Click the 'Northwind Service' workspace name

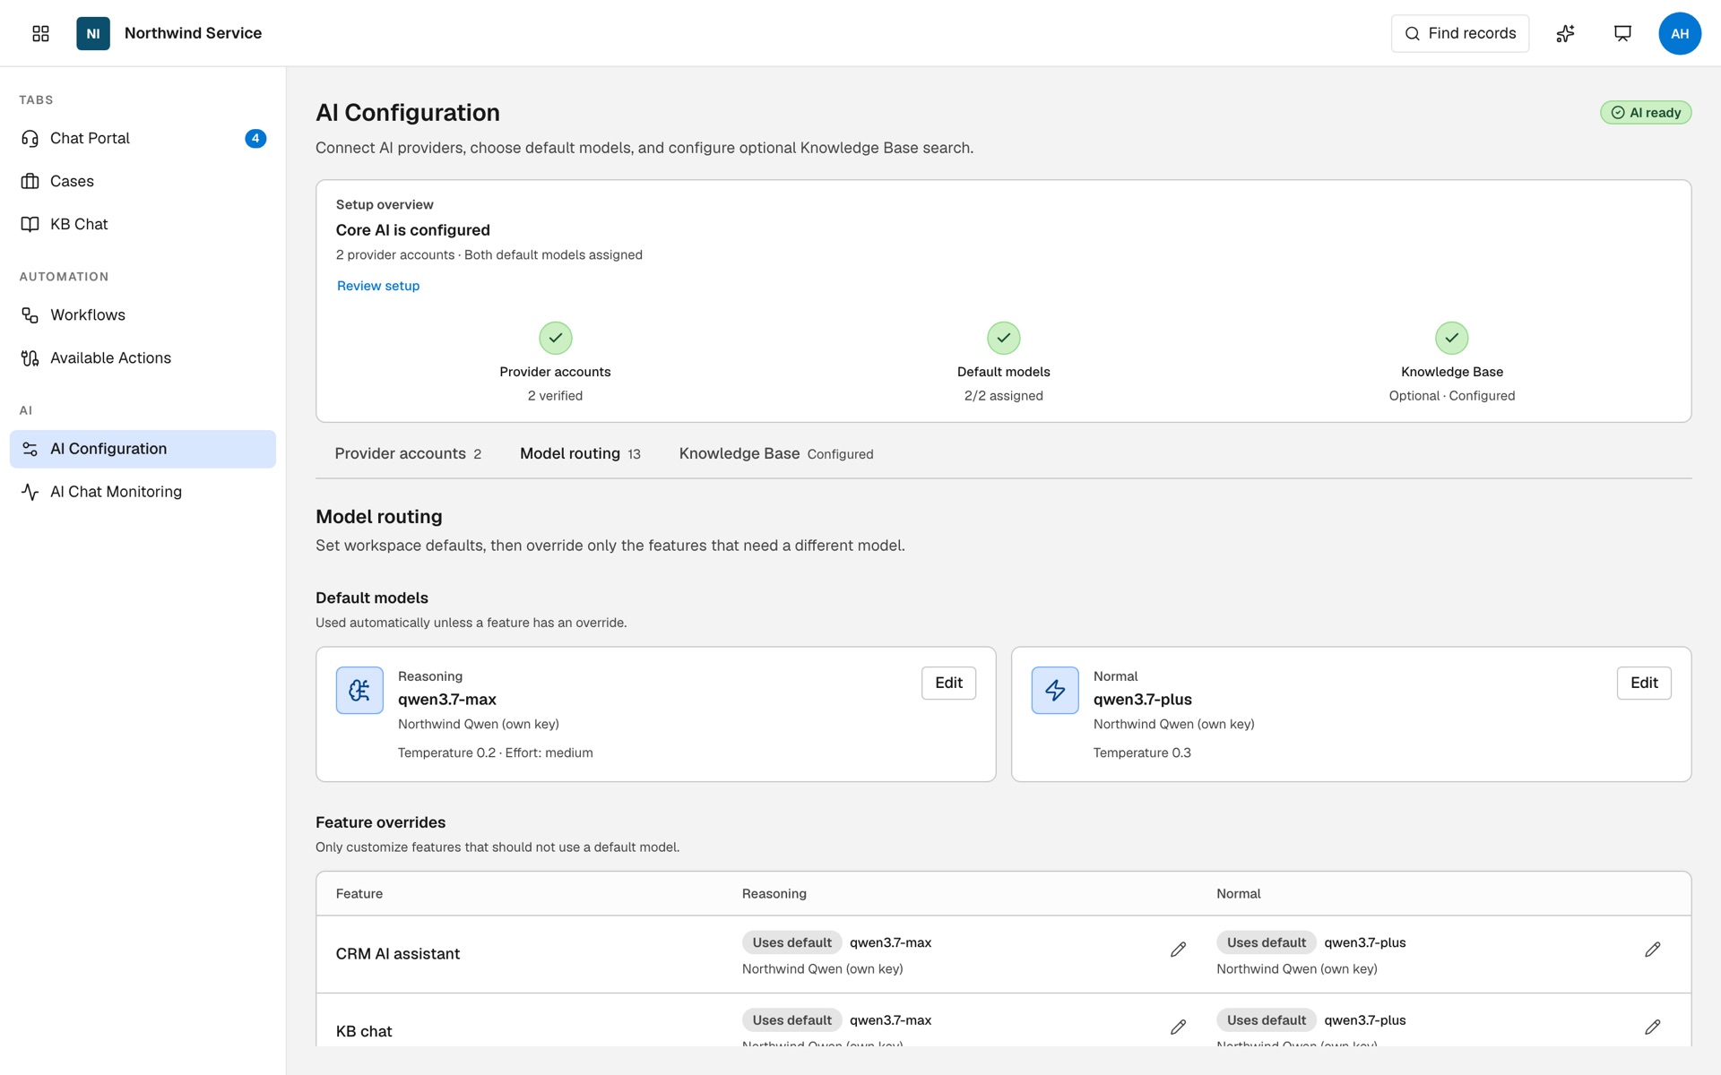click(193, 33)
